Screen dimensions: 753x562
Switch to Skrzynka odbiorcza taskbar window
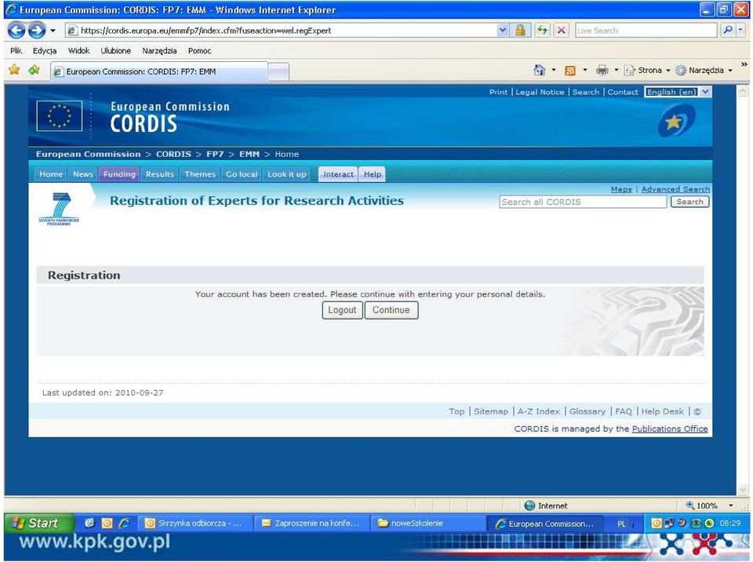point(195,523)
